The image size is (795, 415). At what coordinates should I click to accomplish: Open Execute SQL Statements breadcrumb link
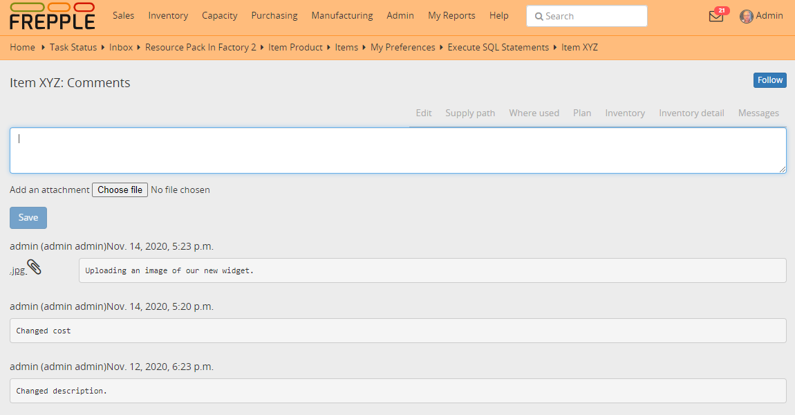coord(498,47)
